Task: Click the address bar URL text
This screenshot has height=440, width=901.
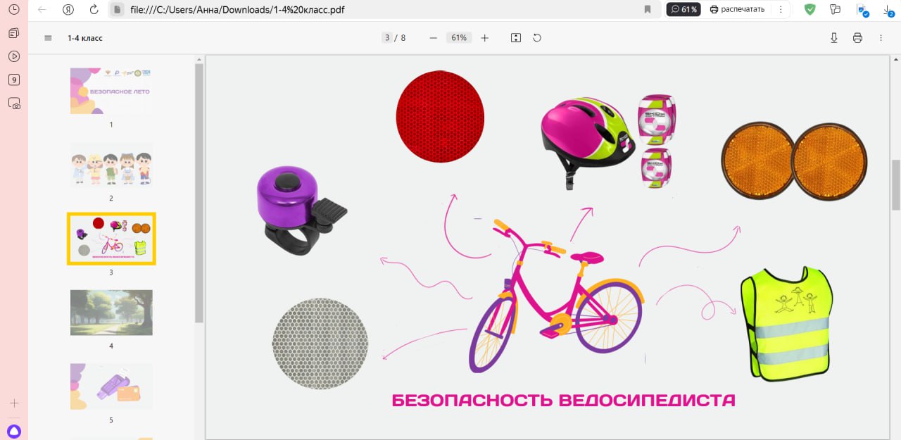Action: pyautogui.click(x=238, y=10)
